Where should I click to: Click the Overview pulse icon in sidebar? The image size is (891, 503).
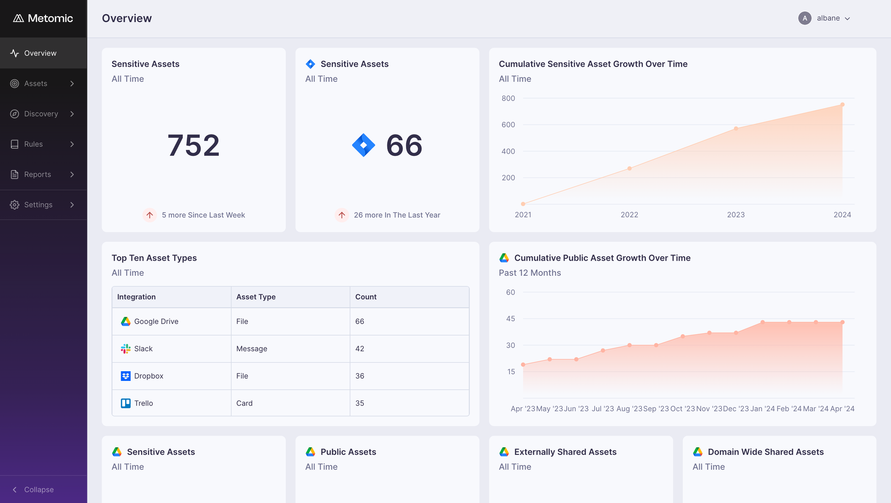click(x=14, y=53)
